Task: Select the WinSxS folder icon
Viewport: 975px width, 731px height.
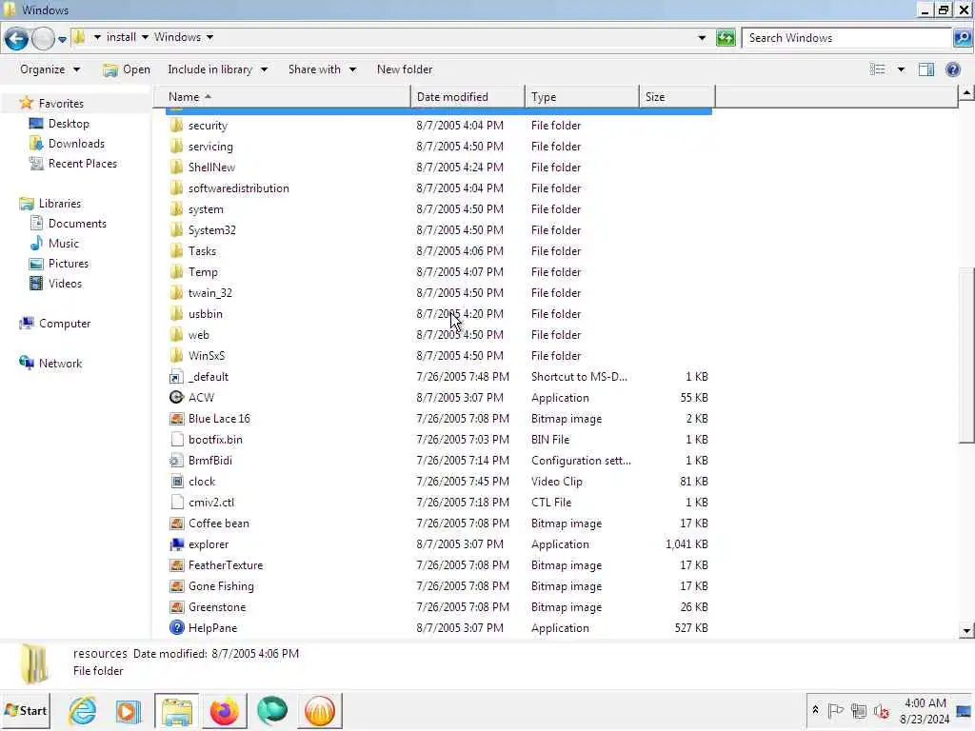Action: tap(176, 356)
